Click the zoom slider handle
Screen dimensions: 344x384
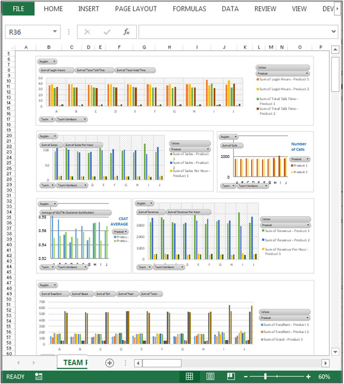[x=266, y=377]
